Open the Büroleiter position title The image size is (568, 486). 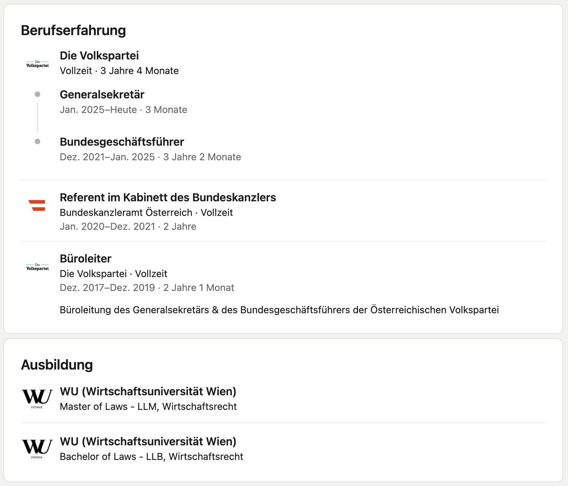85,259
